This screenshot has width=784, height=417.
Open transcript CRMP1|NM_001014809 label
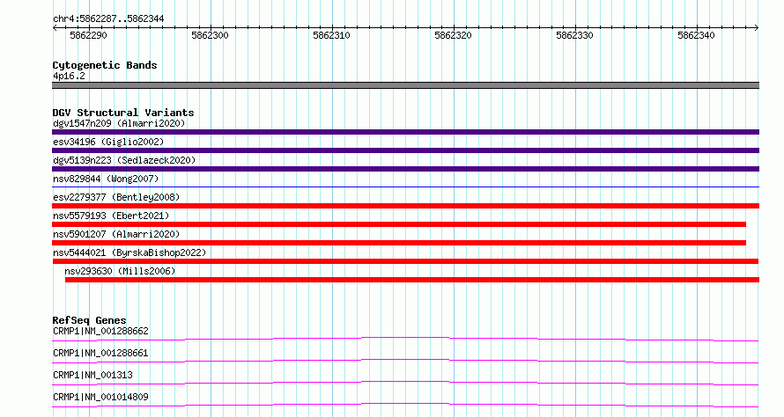click(100, 397)
